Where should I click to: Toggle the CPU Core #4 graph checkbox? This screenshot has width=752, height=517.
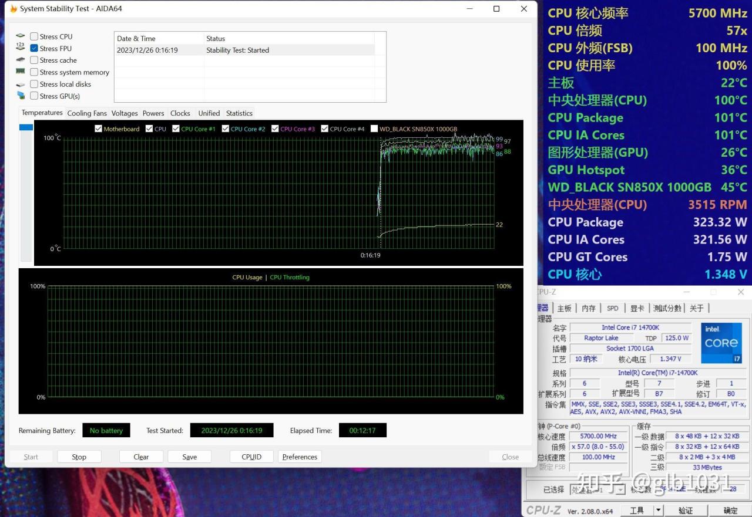[324, 129]
